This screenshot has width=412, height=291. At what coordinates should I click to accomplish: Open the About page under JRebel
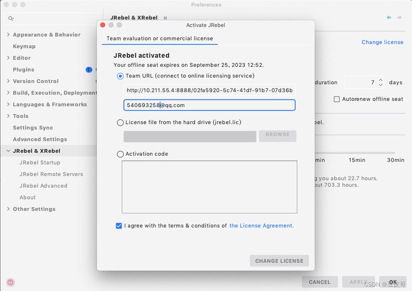pos(28,197)
